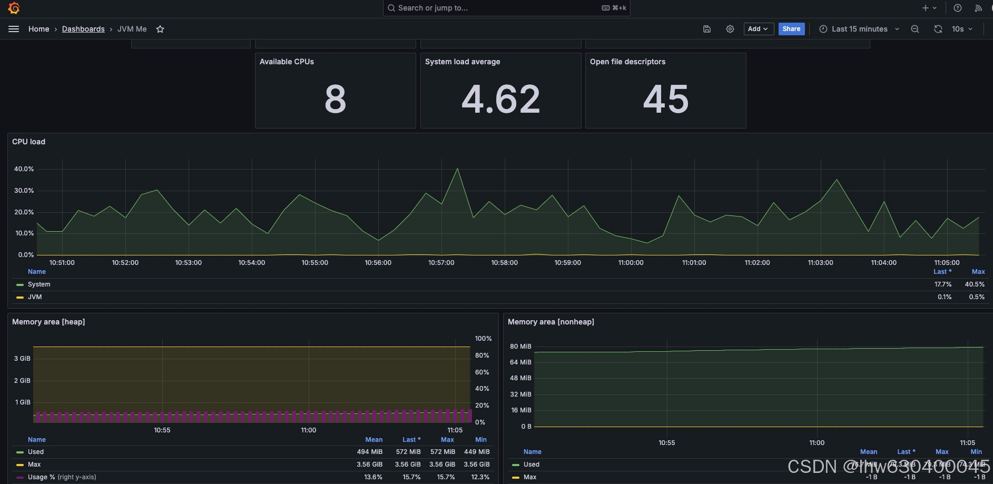The image size is (993, 484).
Task: Go to Home breadcrumb
Action: (x=38, y=29)
